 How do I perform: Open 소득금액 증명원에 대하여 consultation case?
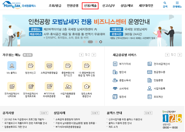(68, 119)
